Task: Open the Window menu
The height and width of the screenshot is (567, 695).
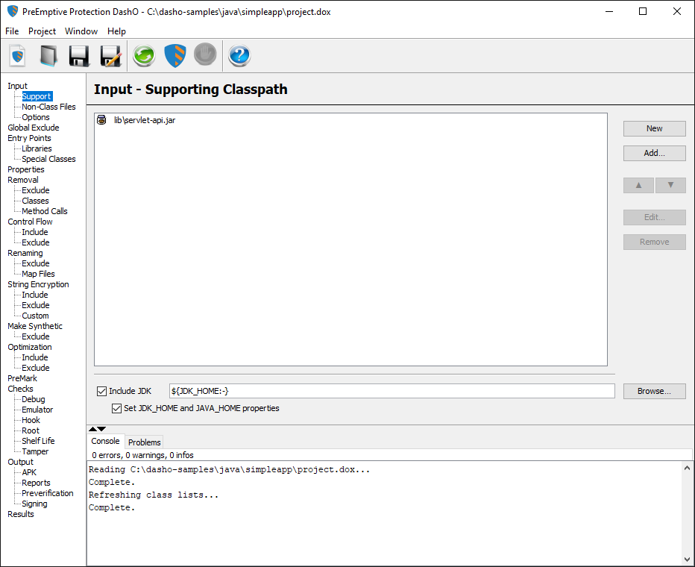Action: point(81,31)
